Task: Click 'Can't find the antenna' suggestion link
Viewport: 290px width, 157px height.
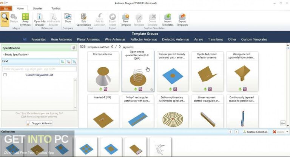Action: (x=39, y=115)
